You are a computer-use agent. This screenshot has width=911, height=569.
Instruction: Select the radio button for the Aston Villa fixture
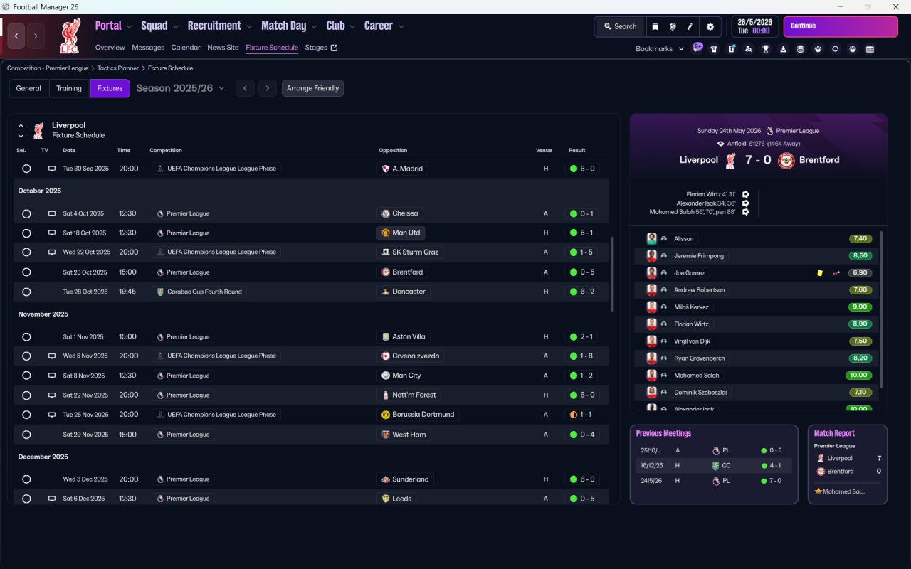point(26,336)
